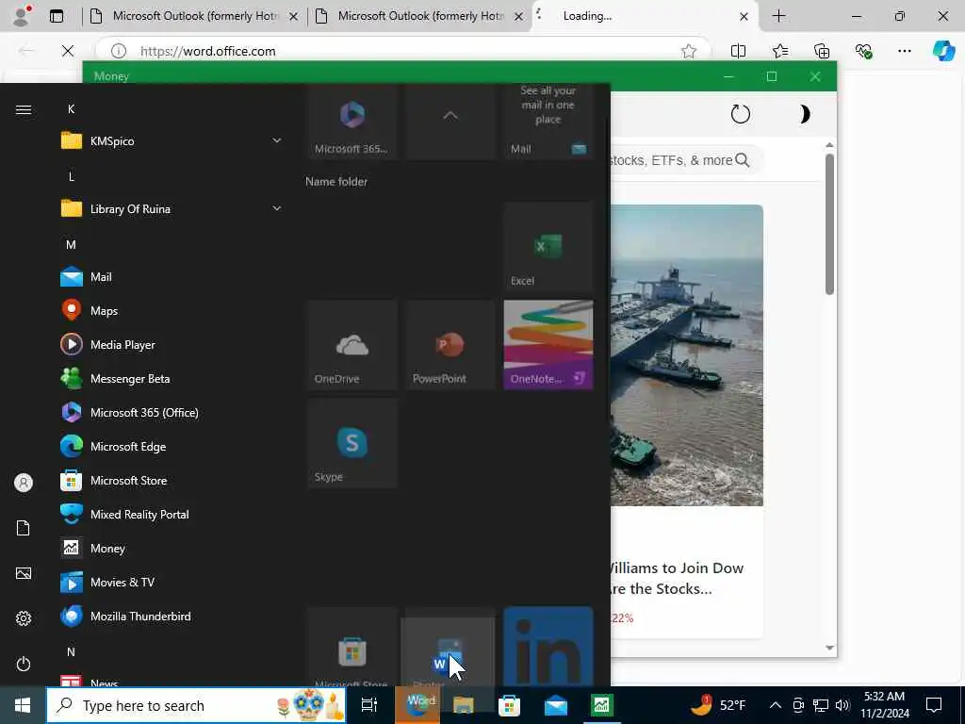Click the Microsoft Store tile
The height and width of the screenshot is (724, 965).
point(352,647)
